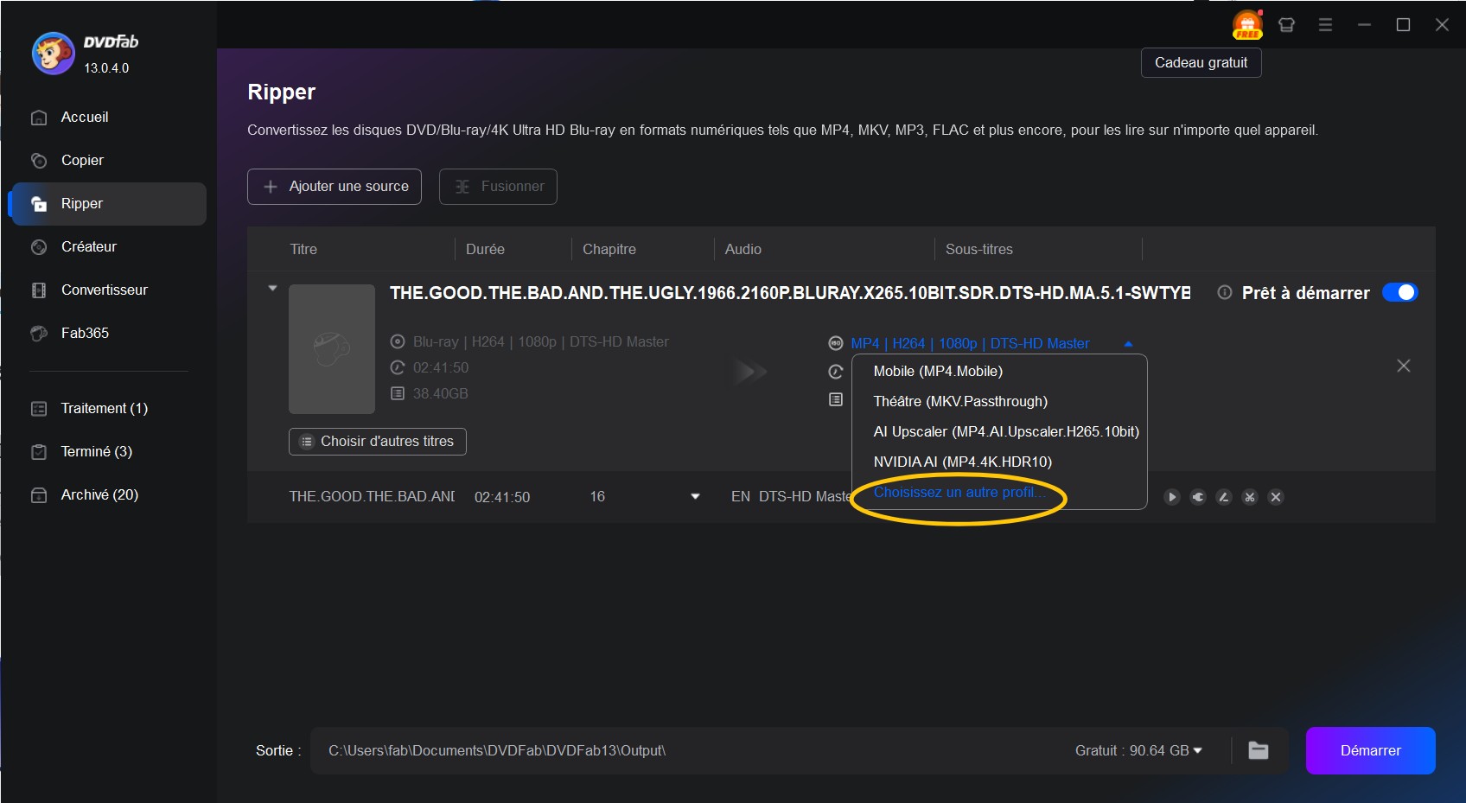Open the hamburger main menu
The height and width of the screenshot is (803, 1466).
1325,25
